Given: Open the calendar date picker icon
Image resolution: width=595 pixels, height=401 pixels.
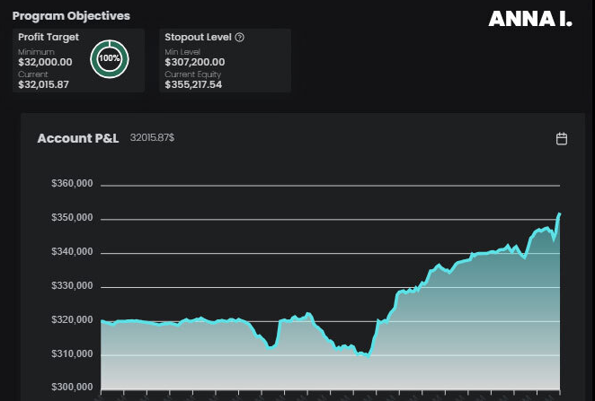Looking at the screenshot, I should point(562,139).
